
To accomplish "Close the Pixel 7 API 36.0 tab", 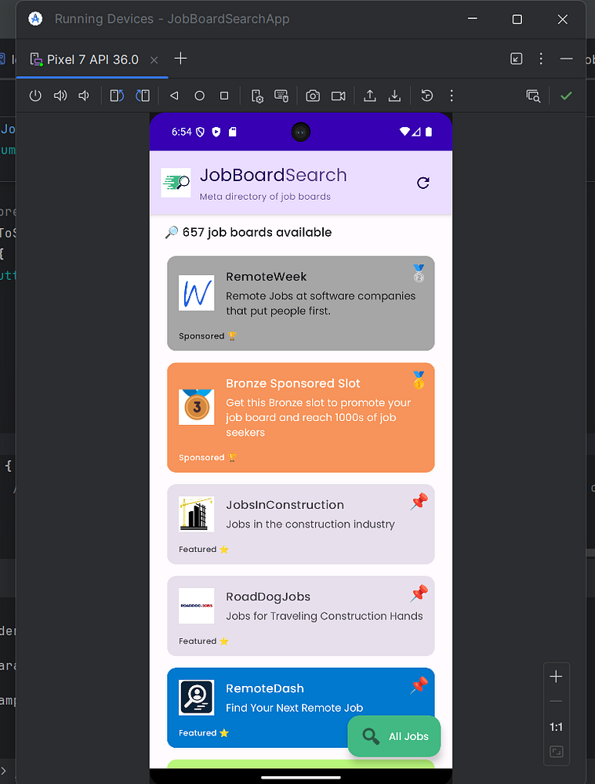I will click(154, 60).
